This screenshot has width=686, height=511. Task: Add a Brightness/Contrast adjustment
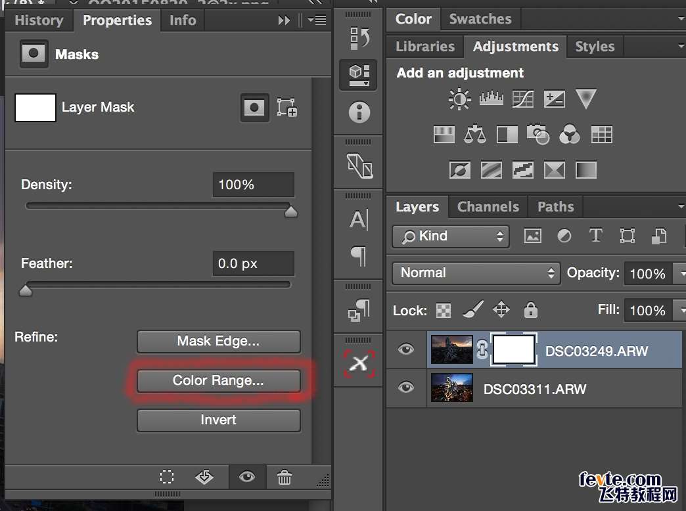click(459, 99)
